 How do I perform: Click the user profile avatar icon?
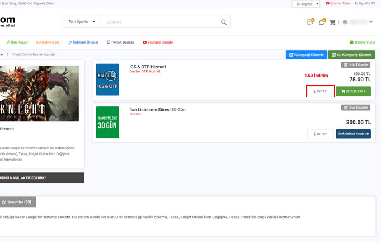[345, 22]
